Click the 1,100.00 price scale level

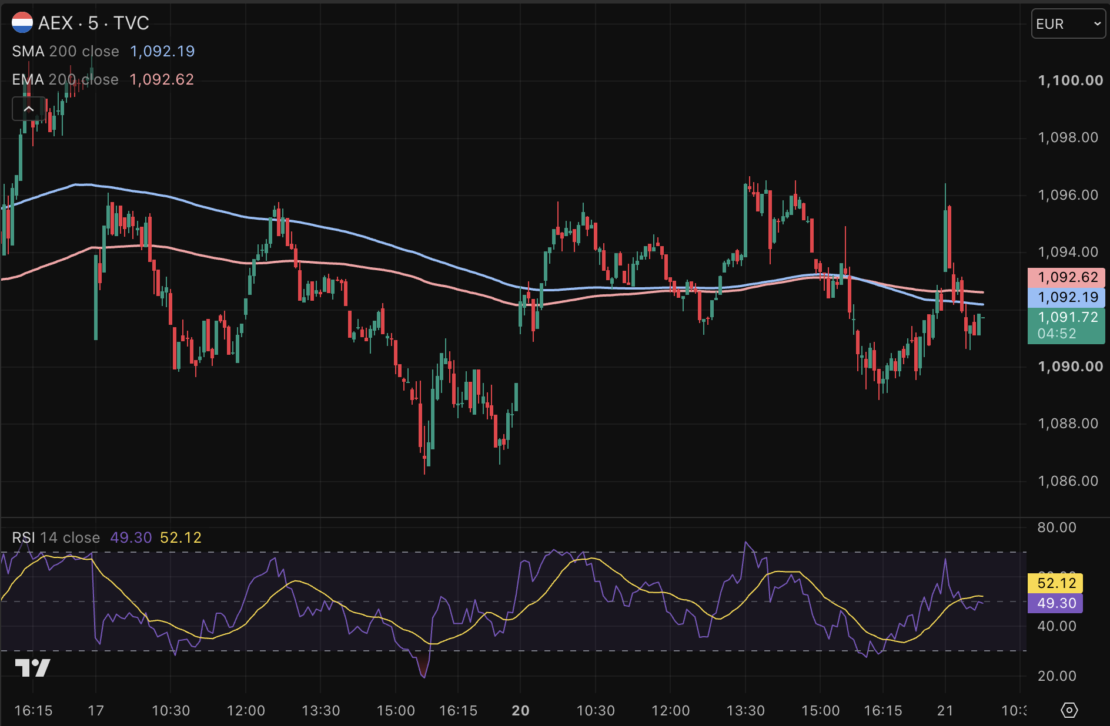(x=1070, y=80)
